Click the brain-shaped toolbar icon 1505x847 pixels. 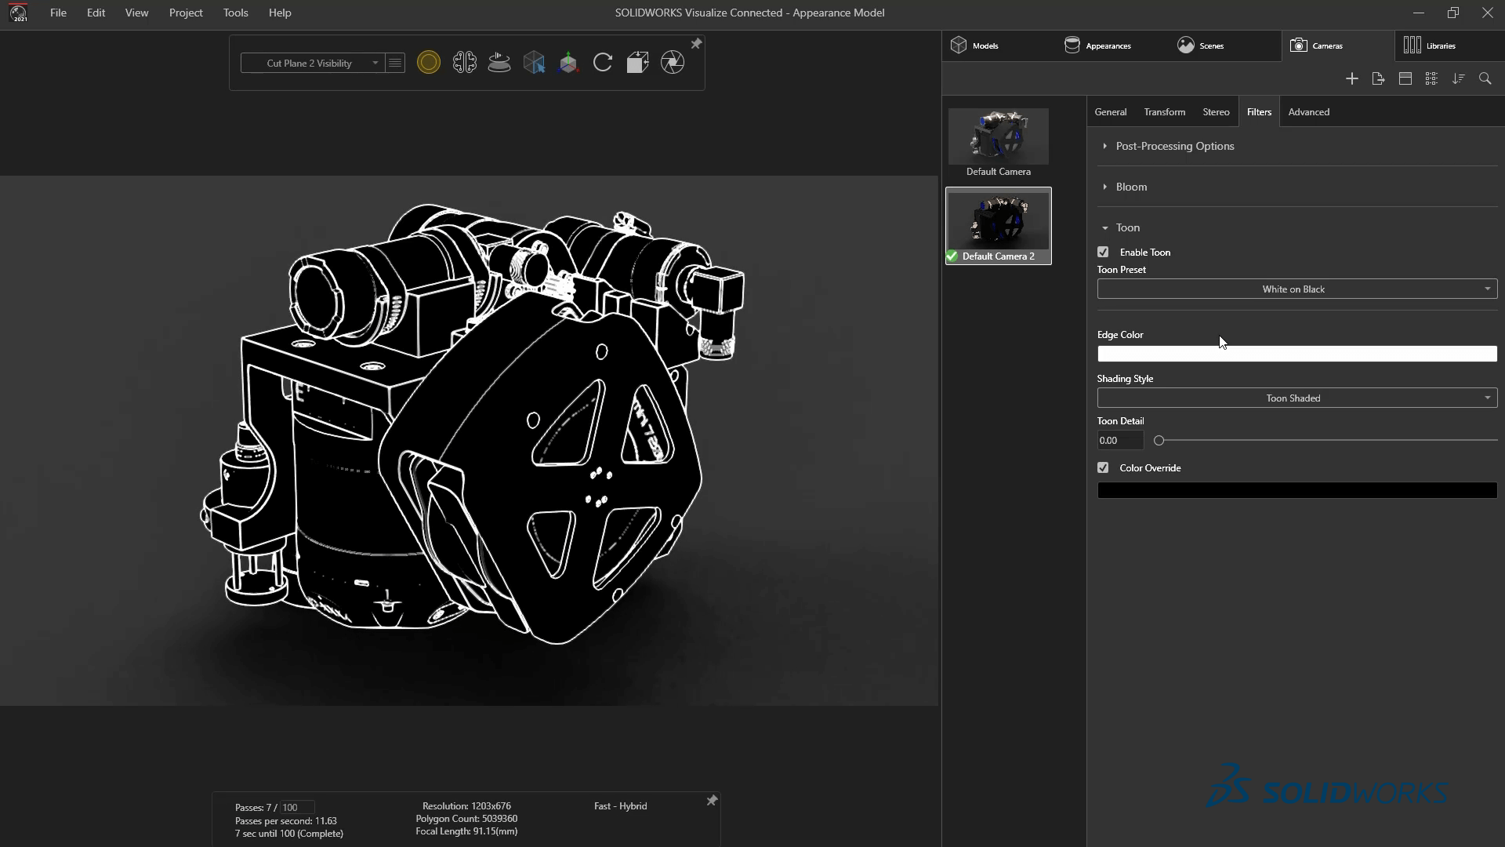click(464, 62)
